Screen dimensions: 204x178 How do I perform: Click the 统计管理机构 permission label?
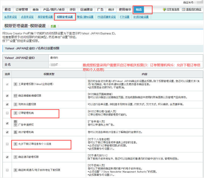coord(26,132)
